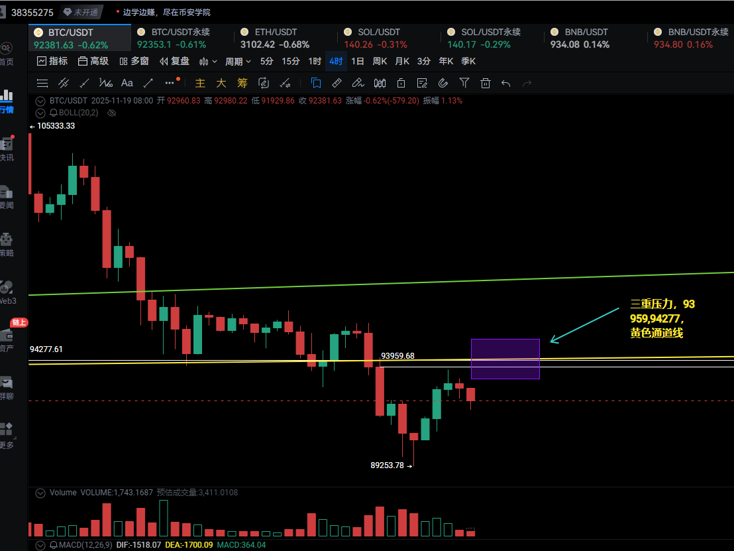Click the undo arrow in drawing toolbar
The width and height of the screenshot is (734, 551).
[506, 83]
